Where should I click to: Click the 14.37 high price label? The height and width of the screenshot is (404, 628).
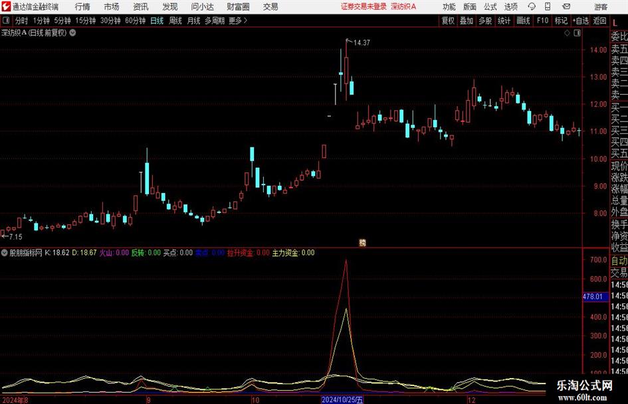click(x=362, y=43)
